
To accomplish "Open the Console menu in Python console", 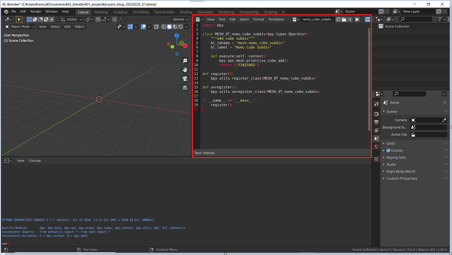I will click(35, 161).
